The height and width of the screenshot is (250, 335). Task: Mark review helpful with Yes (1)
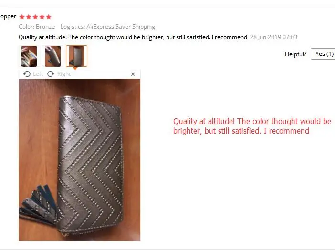tap(324, 54)
